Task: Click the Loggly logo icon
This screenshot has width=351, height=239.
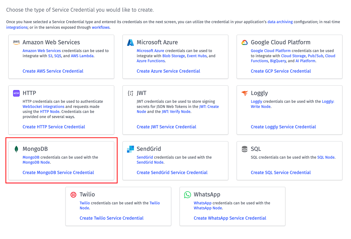Action: [x=244, y=93]
